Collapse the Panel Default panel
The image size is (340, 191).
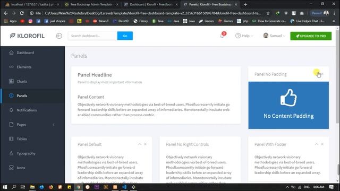pos(140,144)
